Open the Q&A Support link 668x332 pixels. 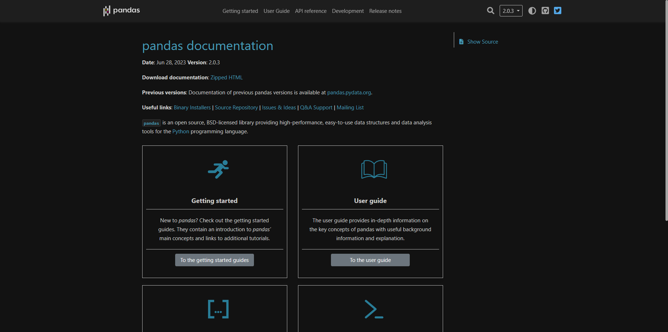coord(316,108)
